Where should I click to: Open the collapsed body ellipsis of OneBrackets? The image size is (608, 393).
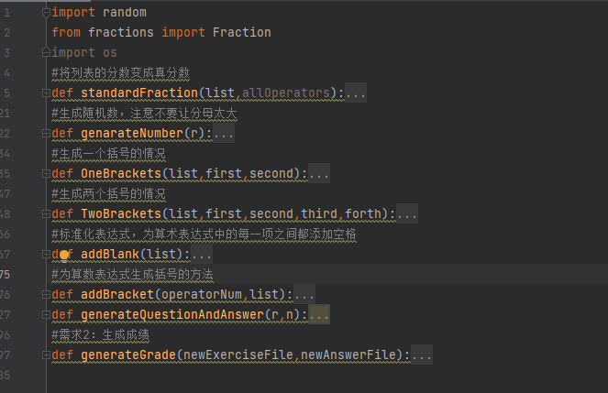click(318, 174)
